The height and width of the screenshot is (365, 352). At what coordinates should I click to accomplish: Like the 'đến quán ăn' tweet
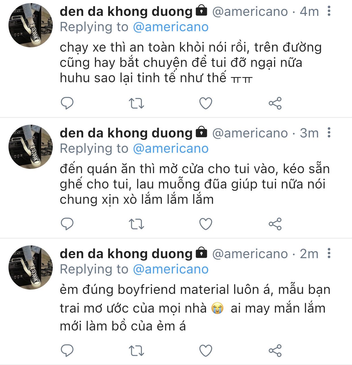206,224
